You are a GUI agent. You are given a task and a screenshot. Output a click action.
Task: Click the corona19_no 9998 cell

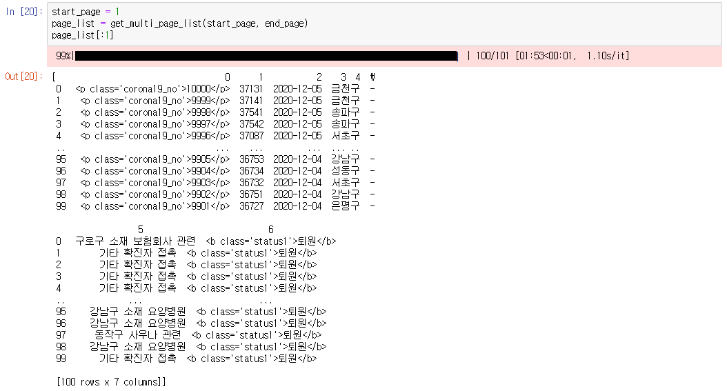coord(155,112)
